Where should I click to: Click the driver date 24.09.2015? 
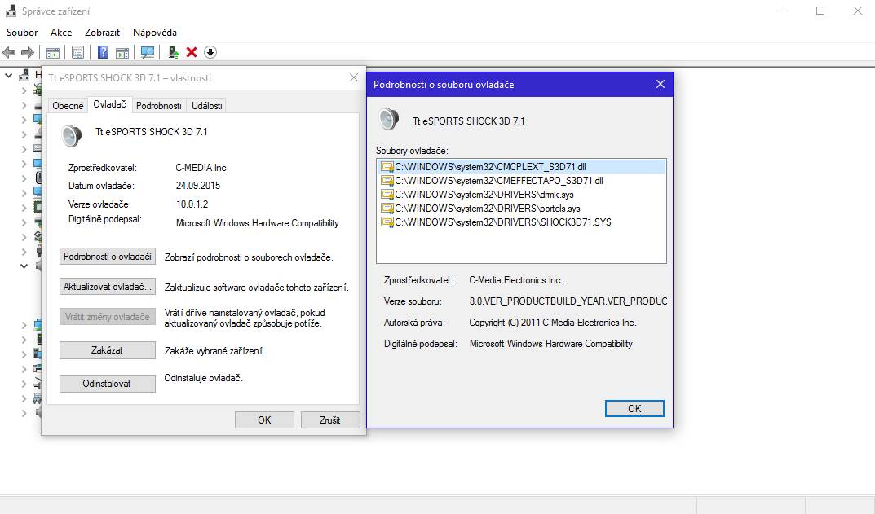point(198,186)
